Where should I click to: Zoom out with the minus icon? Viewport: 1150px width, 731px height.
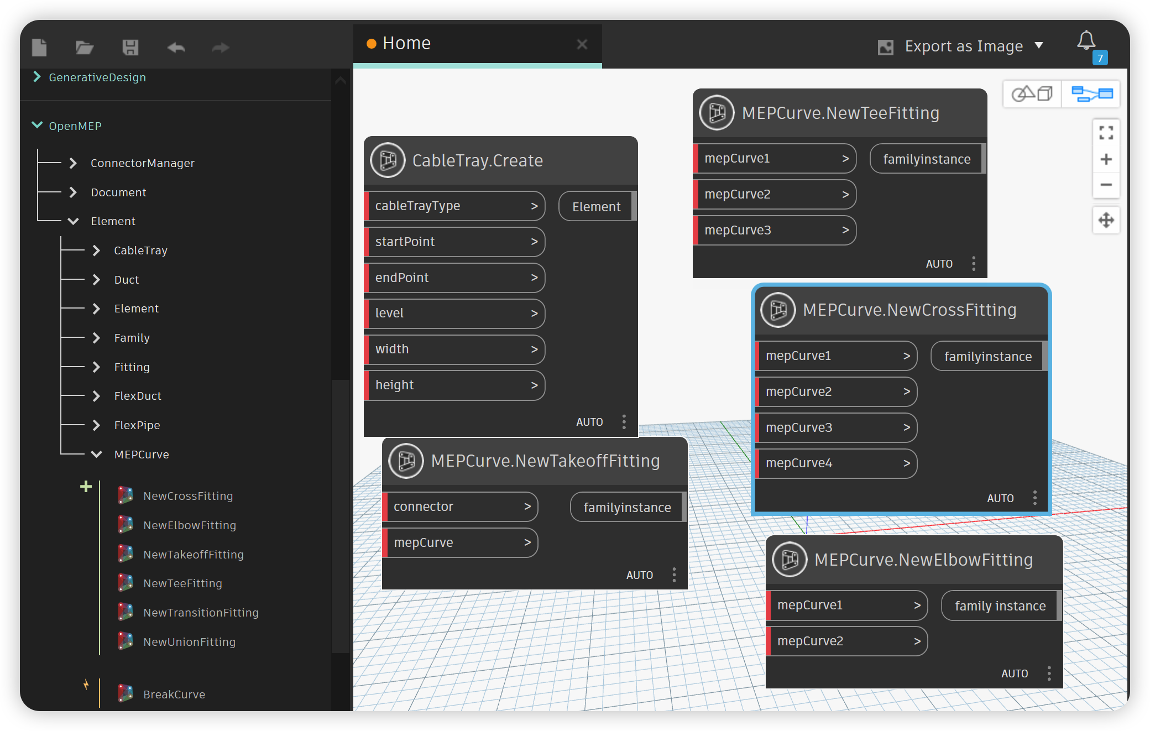coord(1106,185)
